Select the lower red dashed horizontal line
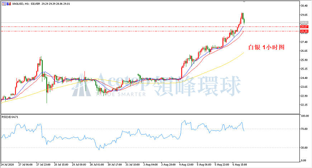The width and height of the screenshot is (312, 168). tap(150, 31)
